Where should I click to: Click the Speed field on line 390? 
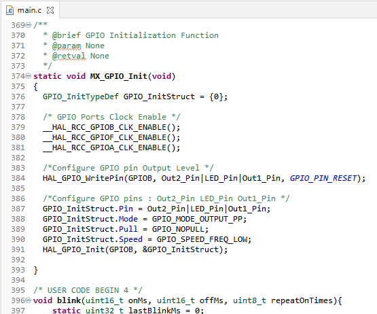point(130,239)
